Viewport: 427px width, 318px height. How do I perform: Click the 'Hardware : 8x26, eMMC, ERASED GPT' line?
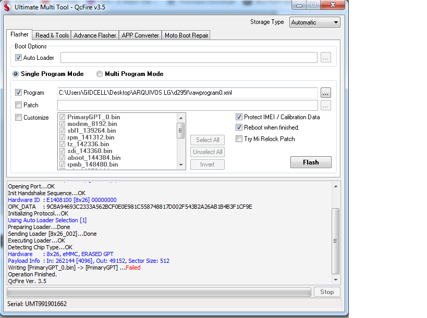click(x=60, y=254)
